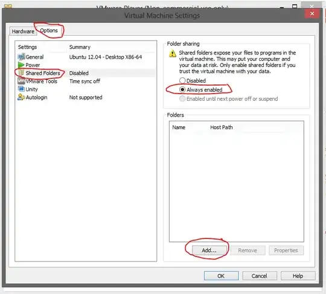
Task: Maximize the VMware Player window behind
Action: click(295, 6)
